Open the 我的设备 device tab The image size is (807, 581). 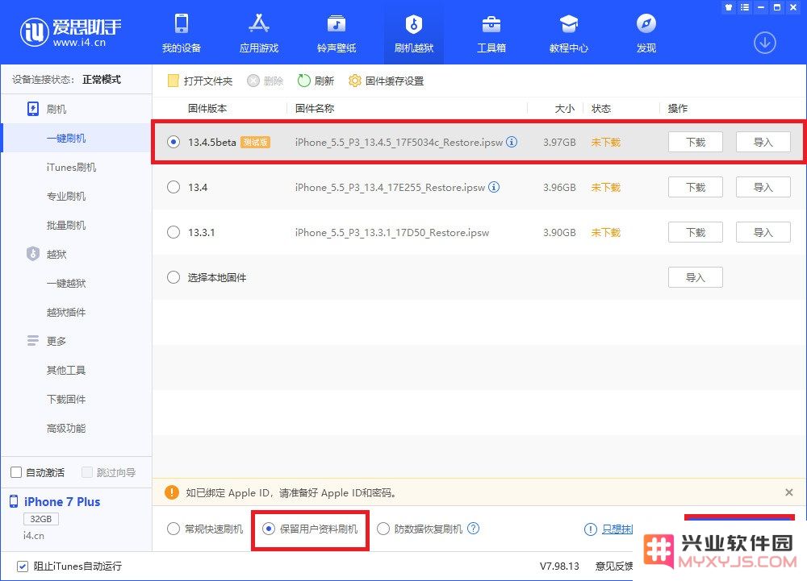coord(181,33)
